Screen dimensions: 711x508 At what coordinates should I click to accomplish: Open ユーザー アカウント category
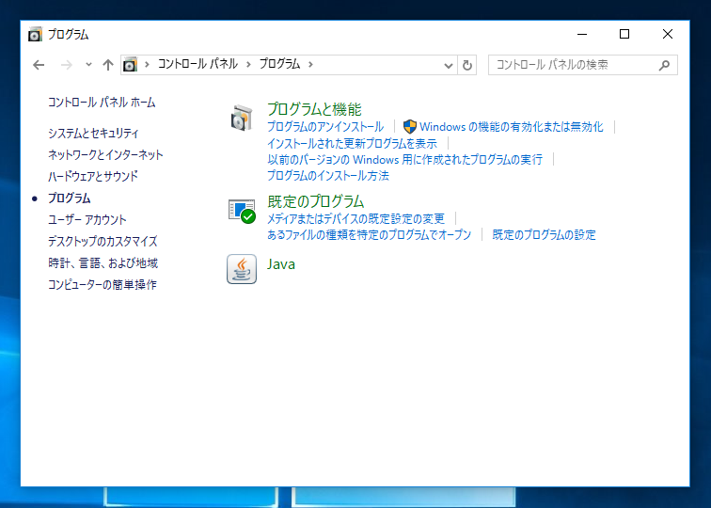click(87, 219)
